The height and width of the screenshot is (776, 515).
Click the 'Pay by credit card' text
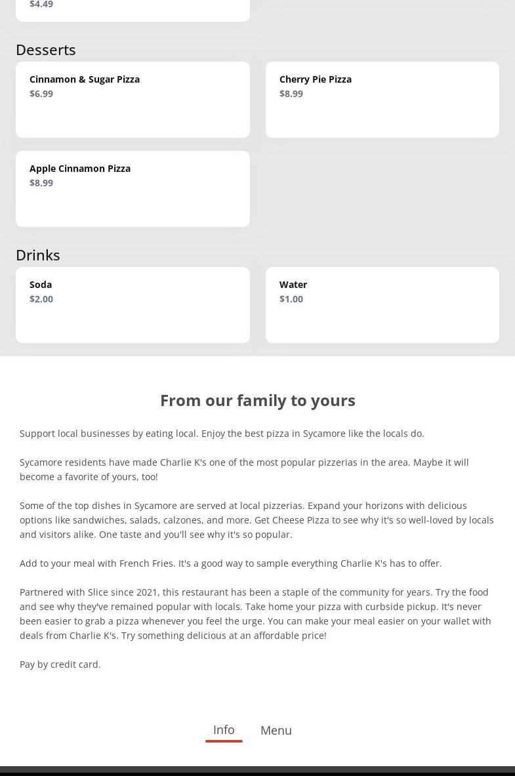(60, 664)
